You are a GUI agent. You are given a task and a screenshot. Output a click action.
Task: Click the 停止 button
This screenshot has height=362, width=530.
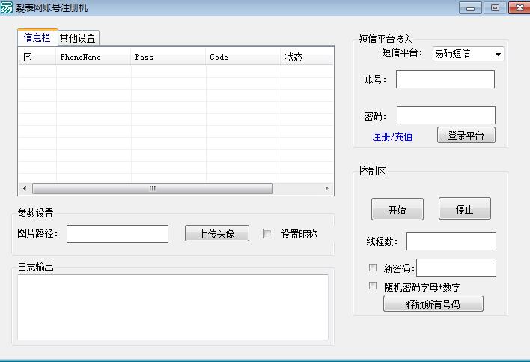point(464,209)
